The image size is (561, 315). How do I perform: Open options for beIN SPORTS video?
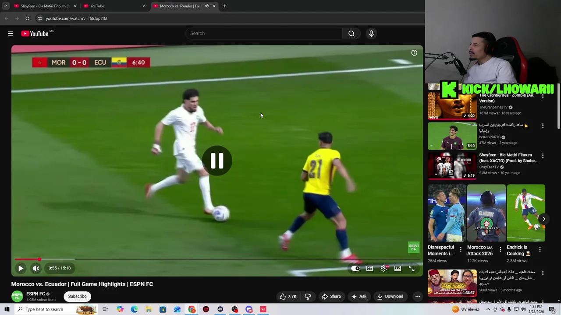[x=543, y=126]
